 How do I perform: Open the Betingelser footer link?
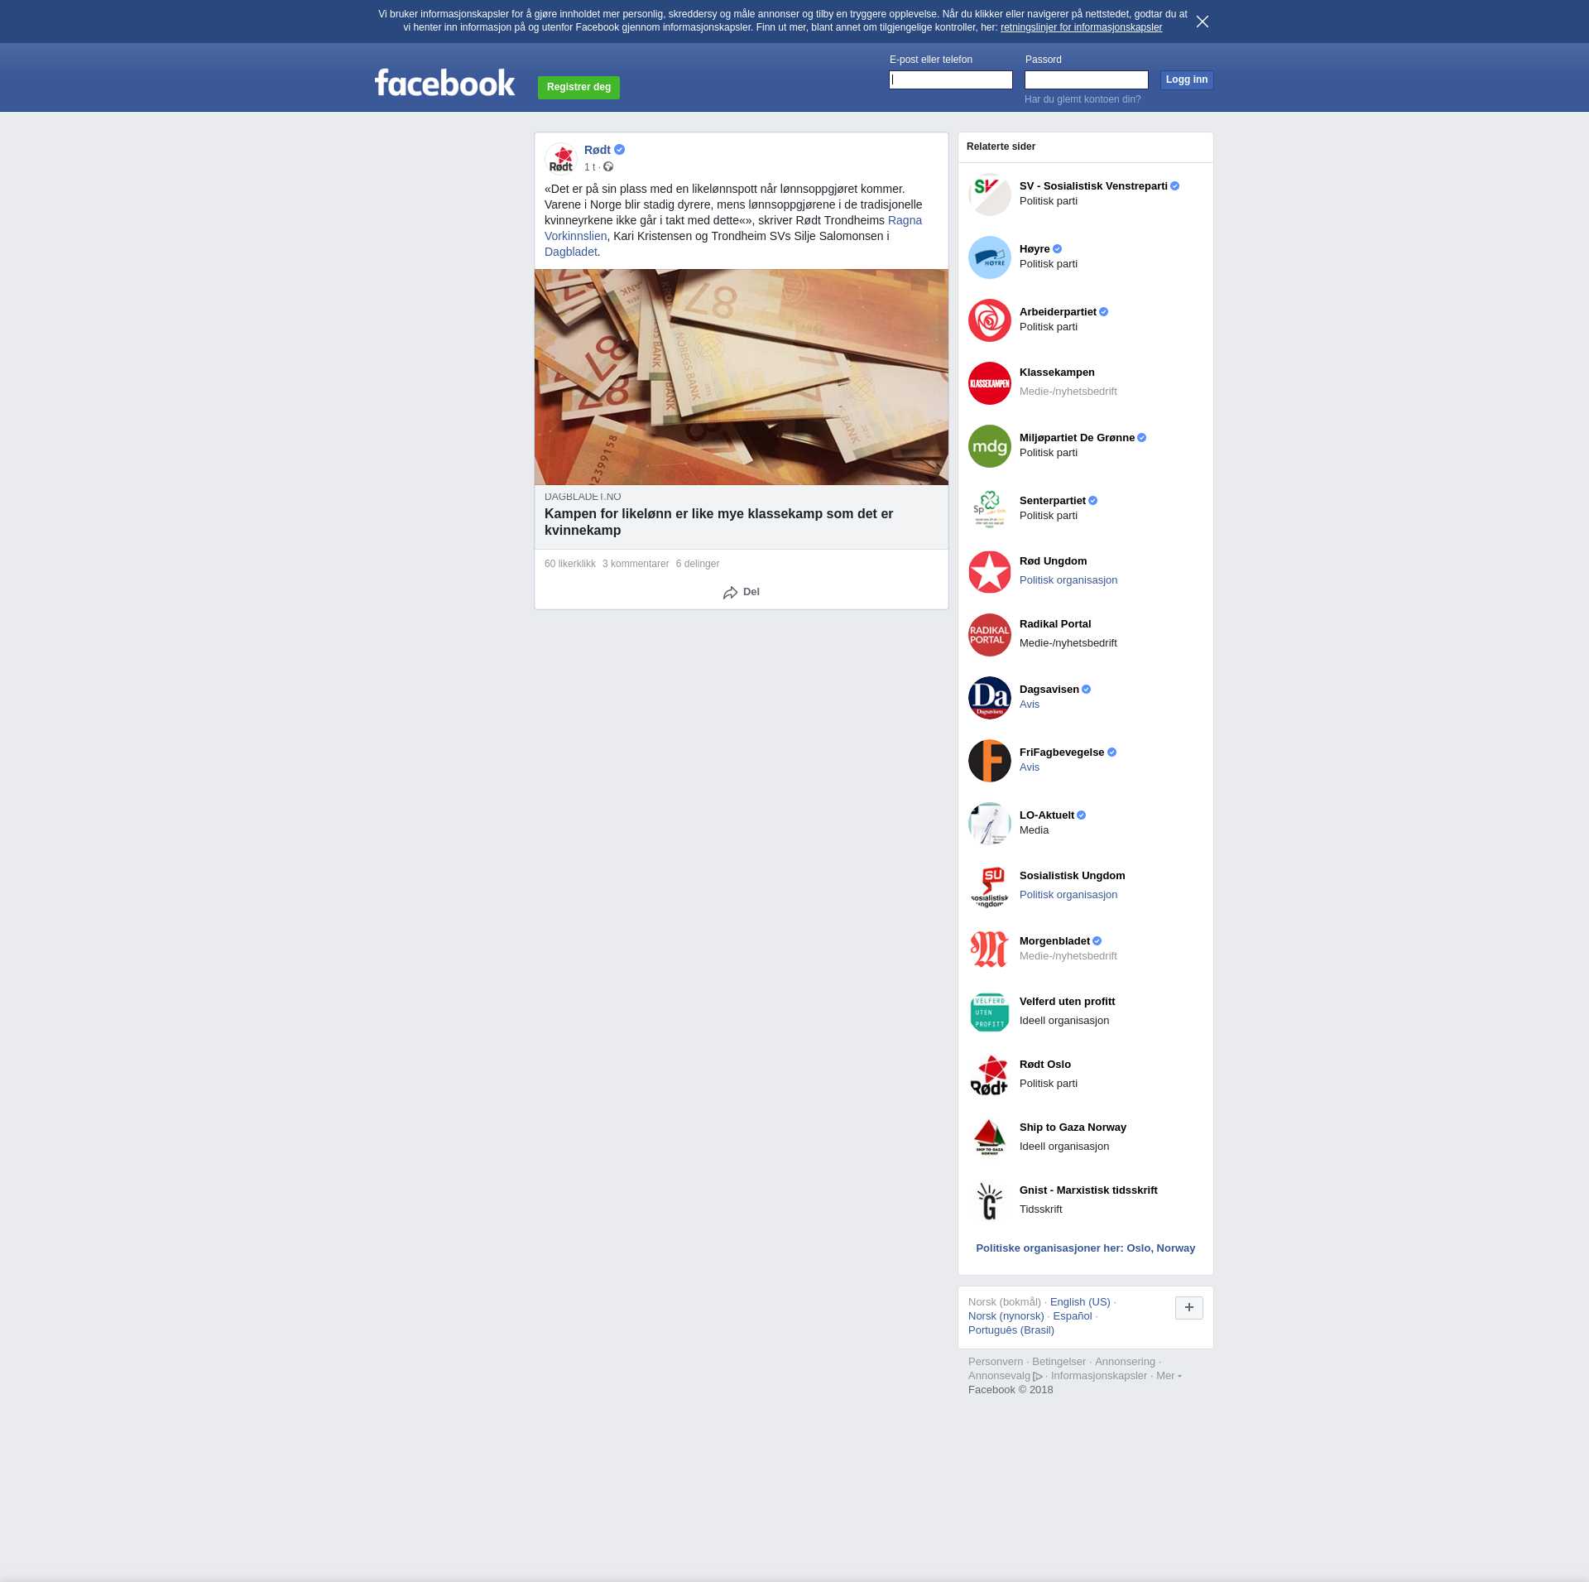[x=1059, y=1362]
